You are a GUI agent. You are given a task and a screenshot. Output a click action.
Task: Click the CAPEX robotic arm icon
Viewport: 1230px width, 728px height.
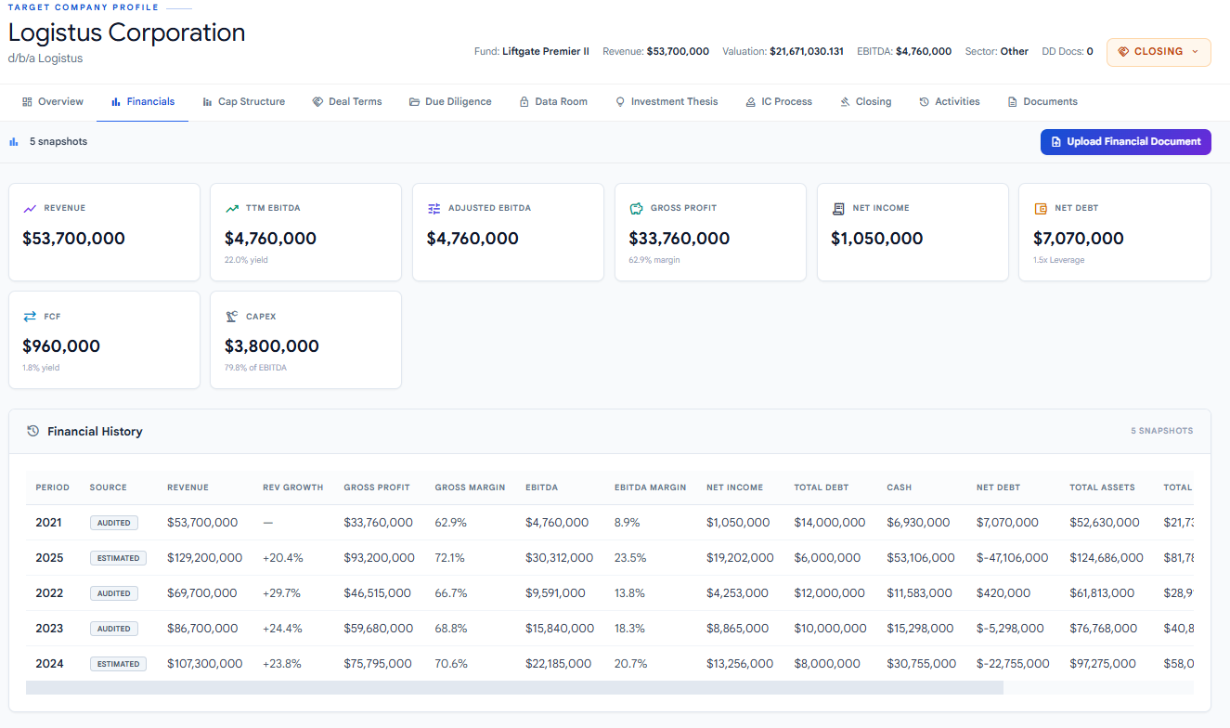232,317
